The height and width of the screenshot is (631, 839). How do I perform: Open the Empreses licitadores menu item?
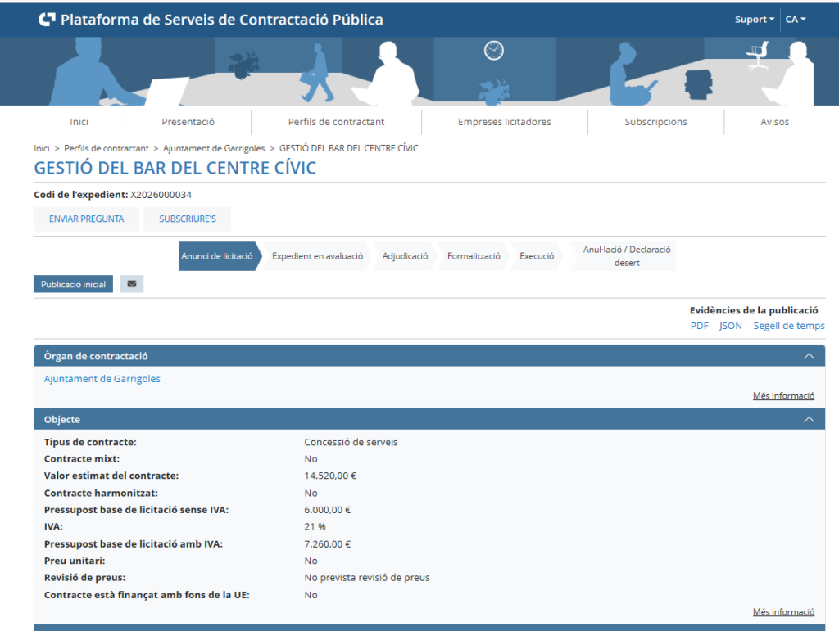504,122
